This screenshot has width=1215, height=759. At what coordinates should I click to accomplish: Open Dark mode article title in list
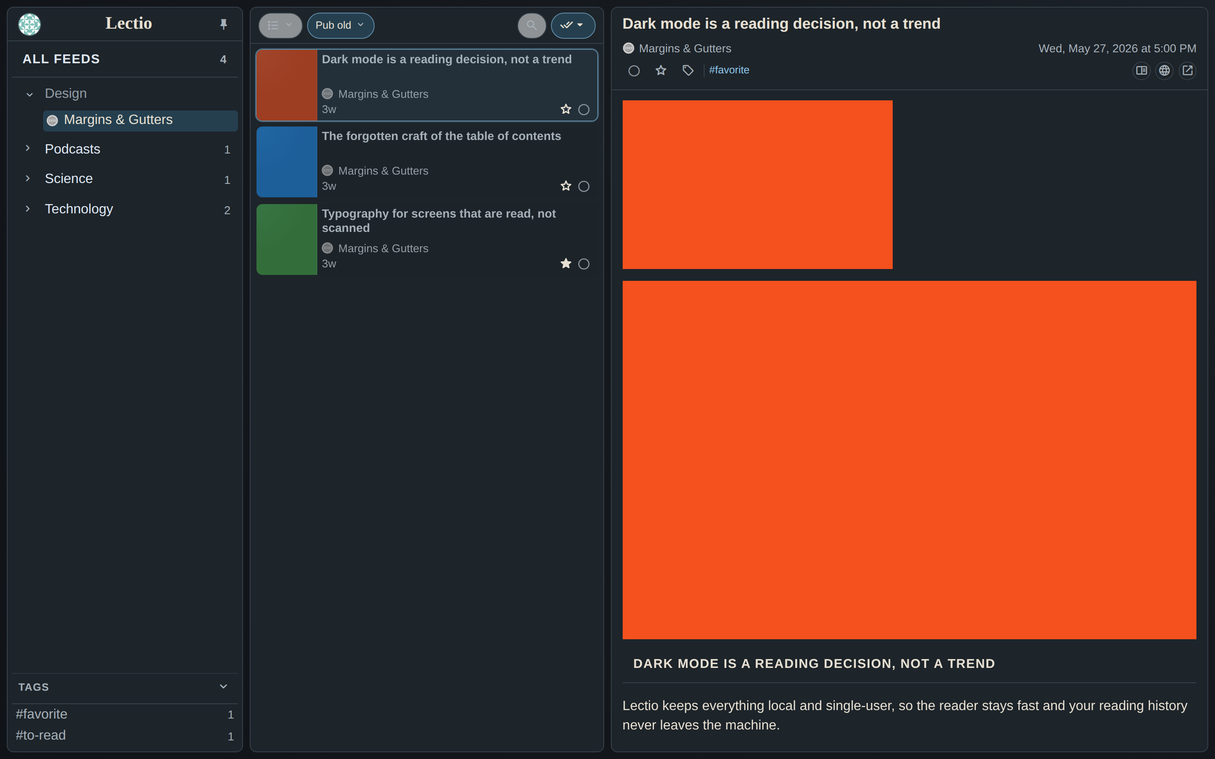[x=446, y=59]
